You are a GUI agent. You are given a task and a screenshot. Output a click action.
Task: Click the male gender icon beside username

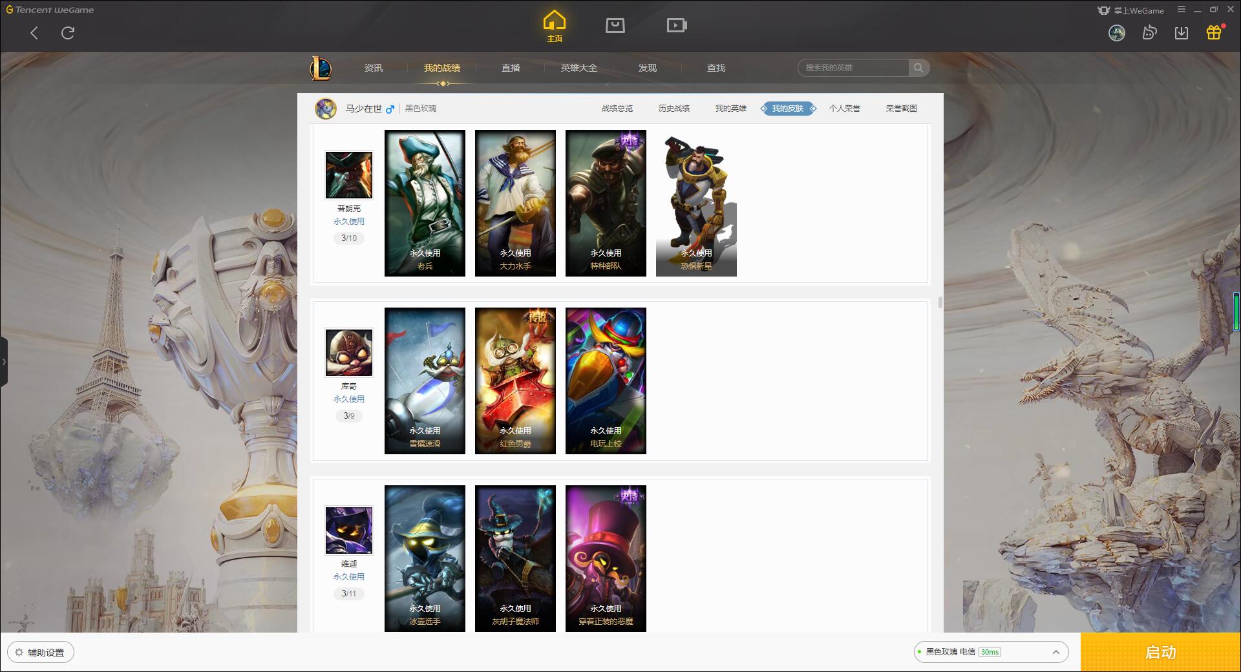point(390,109)
